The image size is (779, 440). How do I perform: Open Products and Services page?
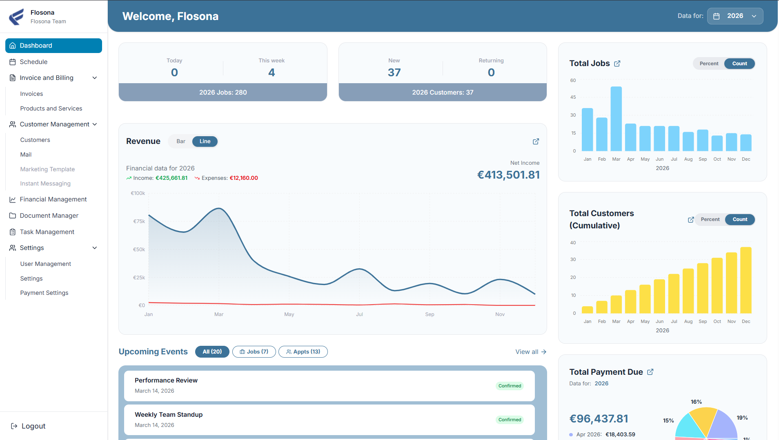(51, 108)
